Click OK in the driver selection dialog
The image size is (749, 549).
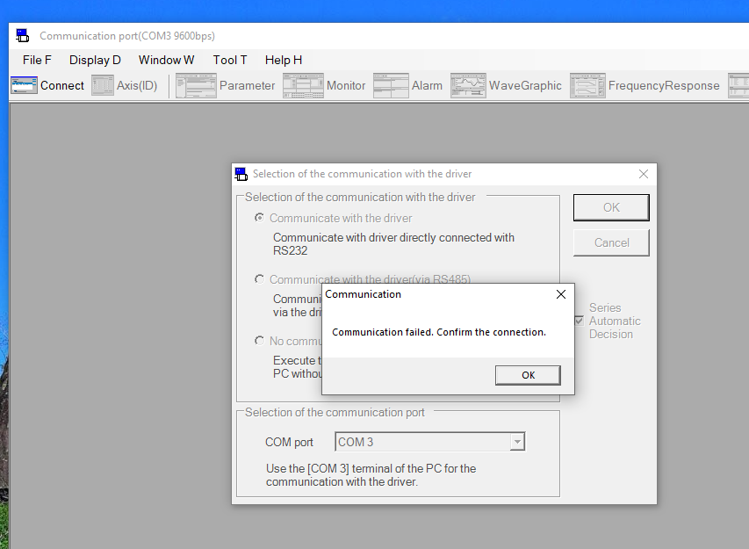coord(611,207)
